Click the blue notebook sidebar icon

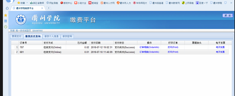[x=6, y=21]
